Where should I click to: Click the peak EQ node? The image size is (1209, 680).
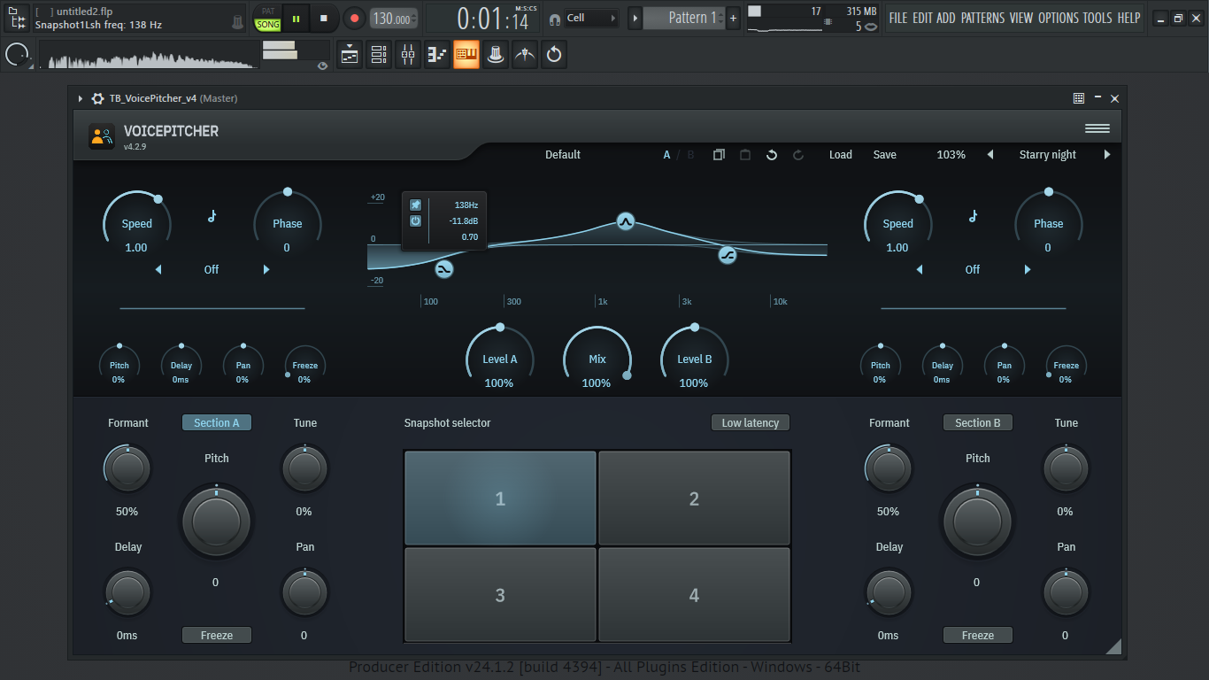626,221
